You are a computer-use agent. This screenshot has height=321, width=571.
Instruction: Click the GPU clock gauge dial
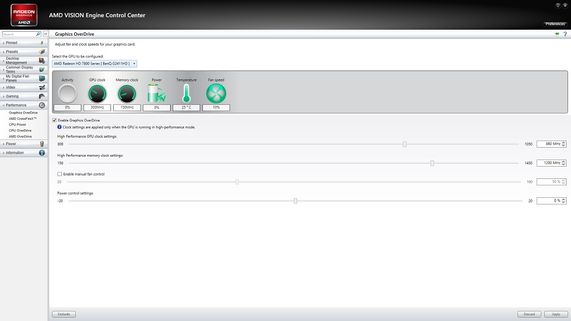click(97, 94)
